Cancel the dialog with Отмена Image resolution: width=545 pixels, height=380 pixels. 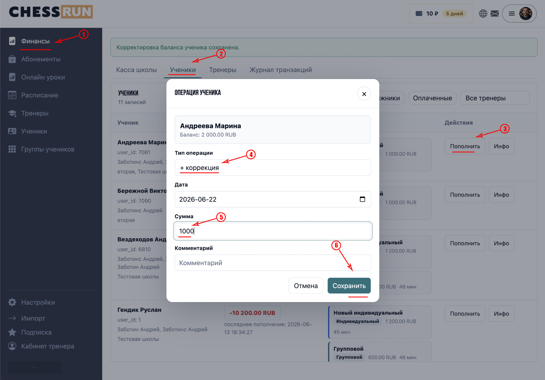[306, 286]
